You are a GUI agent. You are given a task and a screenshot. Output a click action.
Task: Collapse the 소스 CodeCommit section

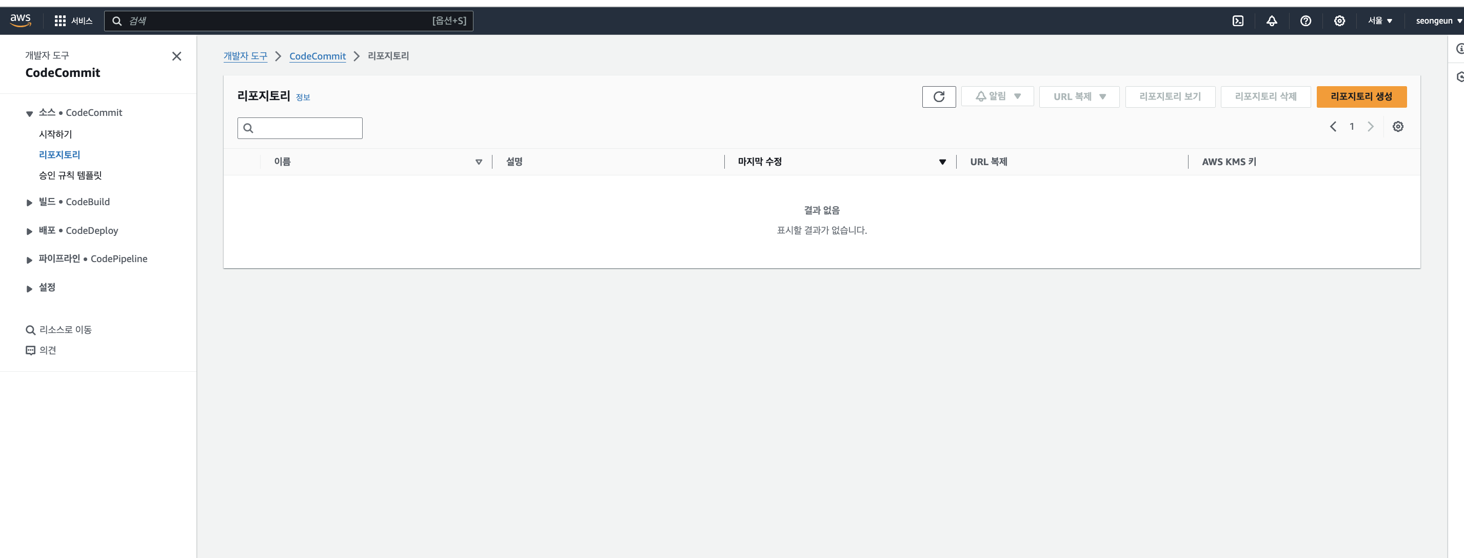29,114
